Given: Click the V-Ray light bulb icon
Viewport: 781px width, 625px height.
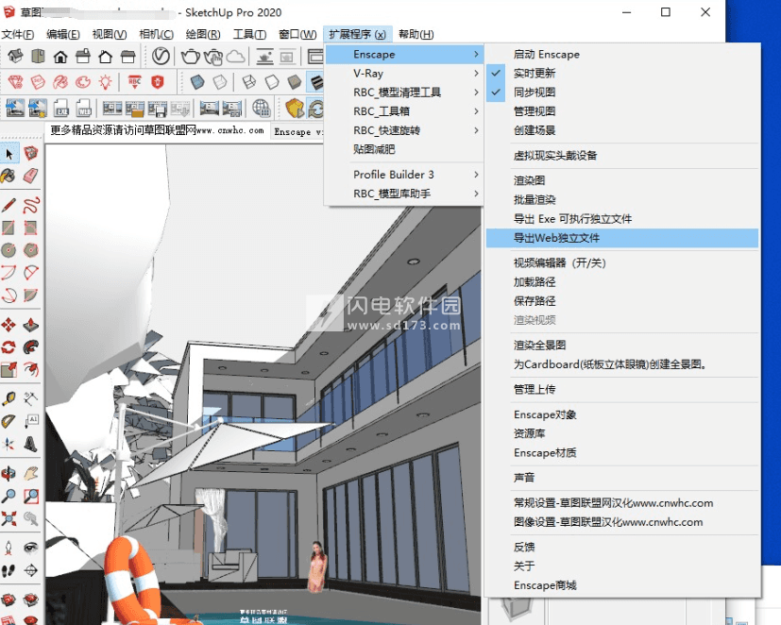Looking at the screenshot, I should (105, 82).
